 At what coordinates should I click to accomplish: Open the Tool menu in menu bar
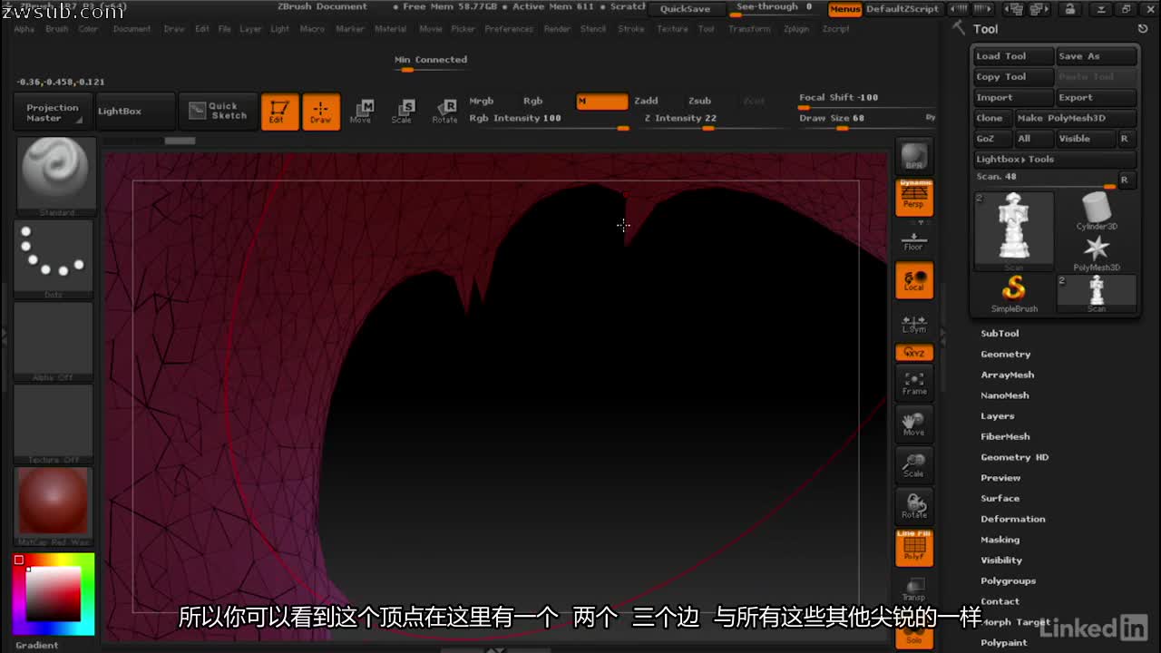[707, 28]
